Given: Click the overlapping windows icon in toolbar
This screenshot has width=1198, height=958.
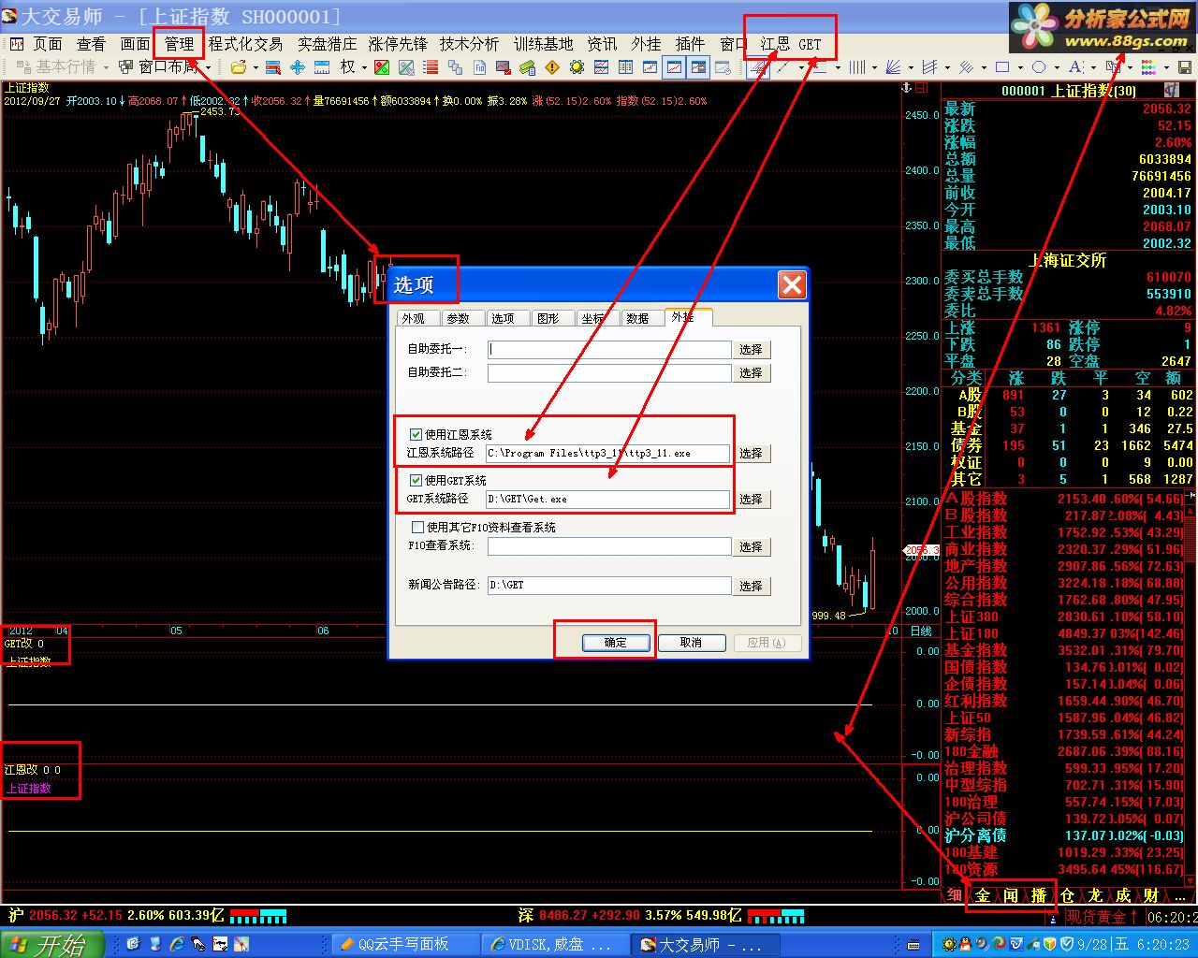Looking at the screenshot, I should point(455,67).
